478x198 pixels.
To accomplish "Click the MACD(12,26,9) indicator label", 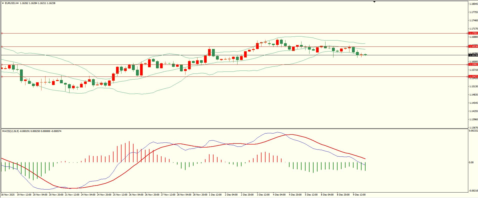I will pos(10,131).
